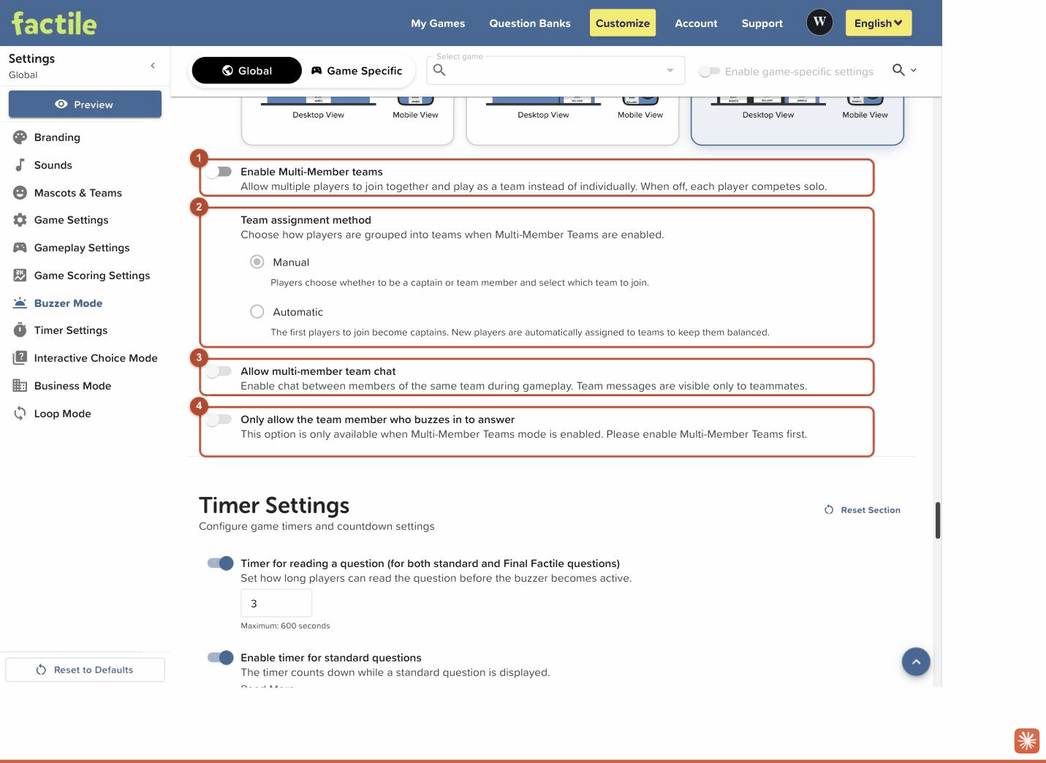Open the Question Banks menu
The image size is (1046, 763).
coord(530,23)
